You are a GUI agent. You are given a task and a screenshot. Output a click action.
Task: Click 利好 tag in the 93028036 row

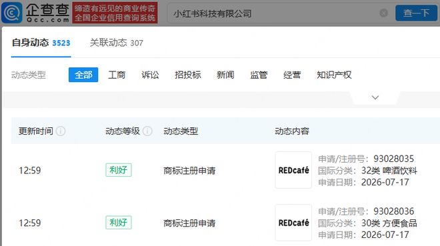tap(119, 223)
